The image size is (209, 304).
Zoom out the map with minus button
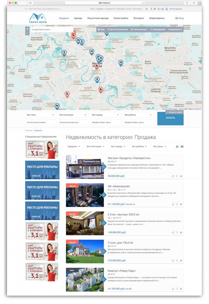(x=27, y=33)
